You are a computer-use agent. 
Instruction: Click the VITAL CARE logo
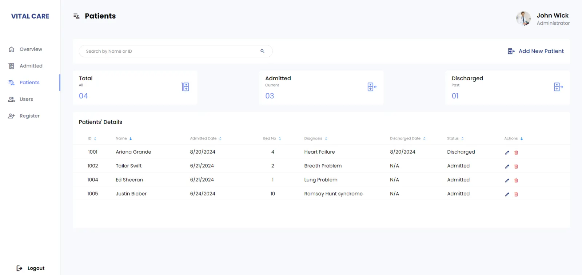click(30, 16)
